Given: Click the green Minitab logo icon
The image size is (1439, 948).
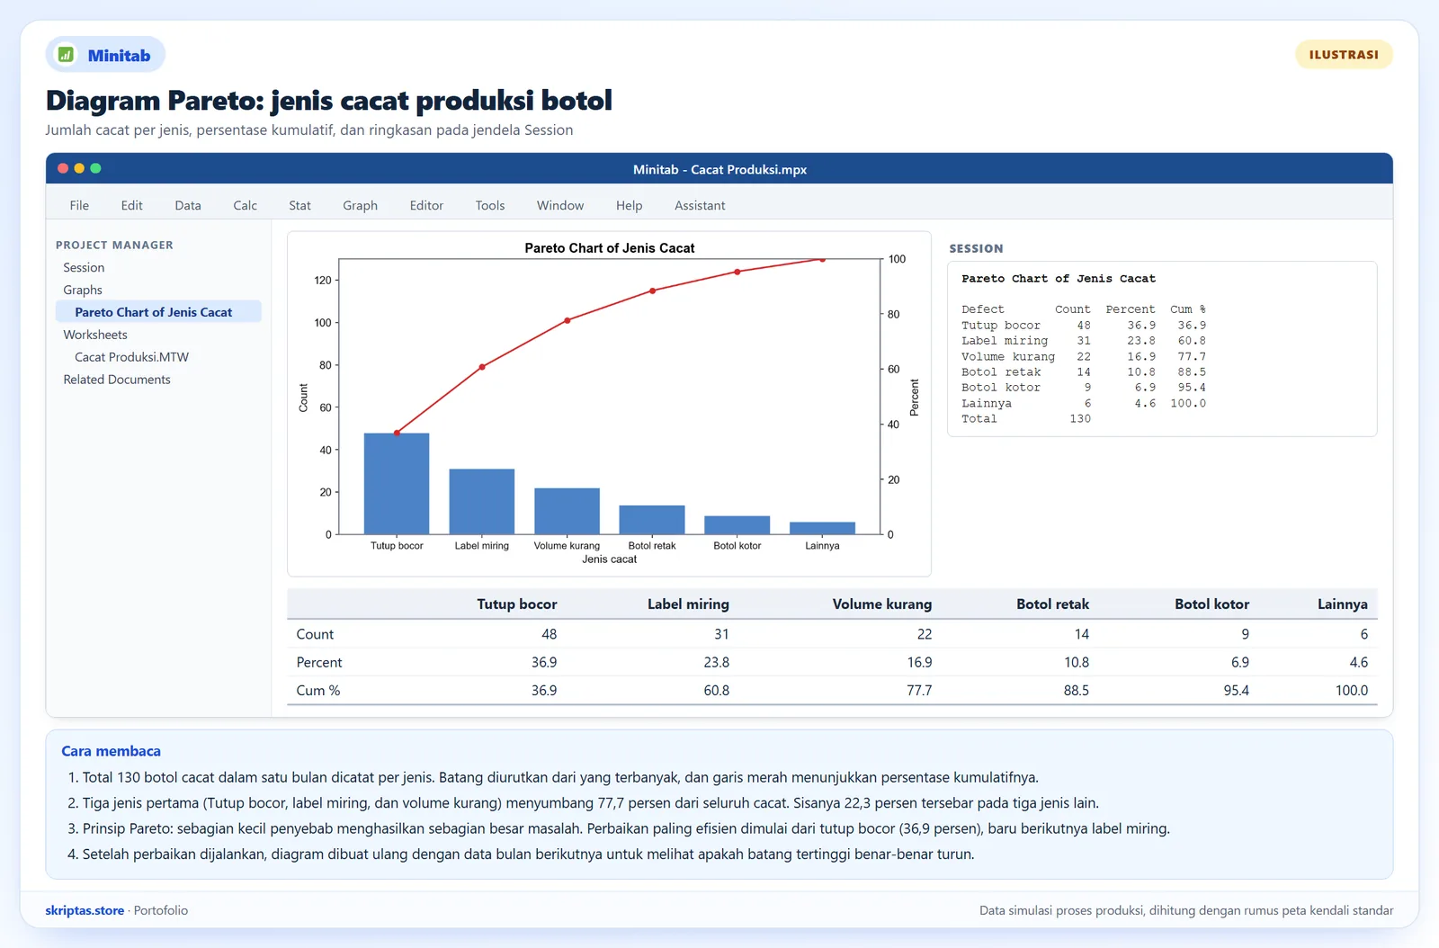Looking at the screenshot, I should click(66, 55).
